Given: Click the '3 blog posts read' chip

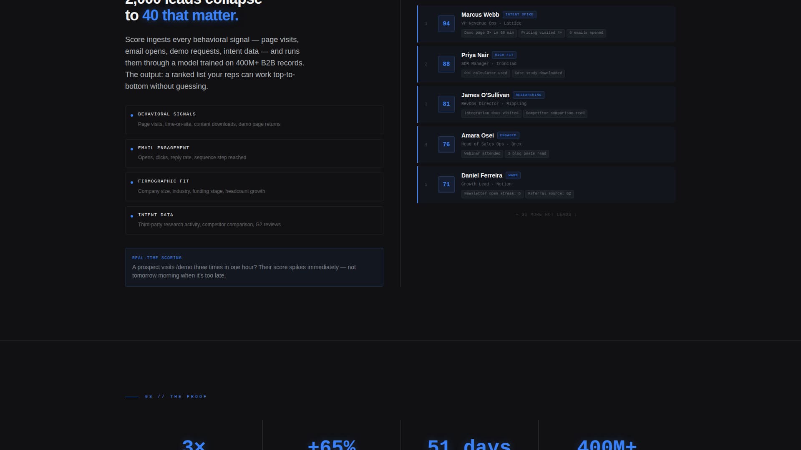Looking at the screenshot, I should (x=526, y=154).
